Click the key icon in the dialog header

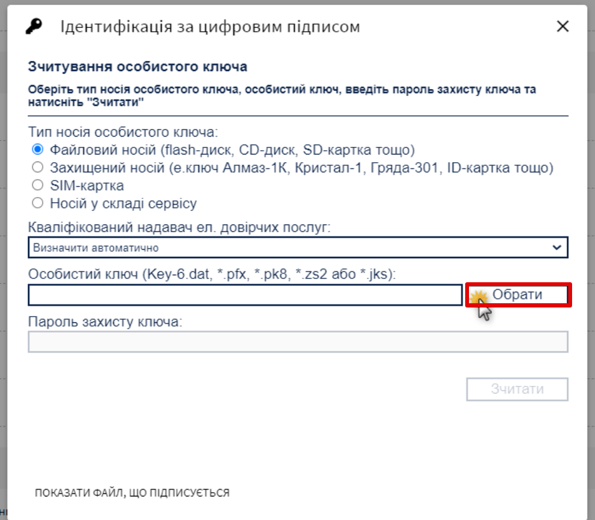pos(34,27)
